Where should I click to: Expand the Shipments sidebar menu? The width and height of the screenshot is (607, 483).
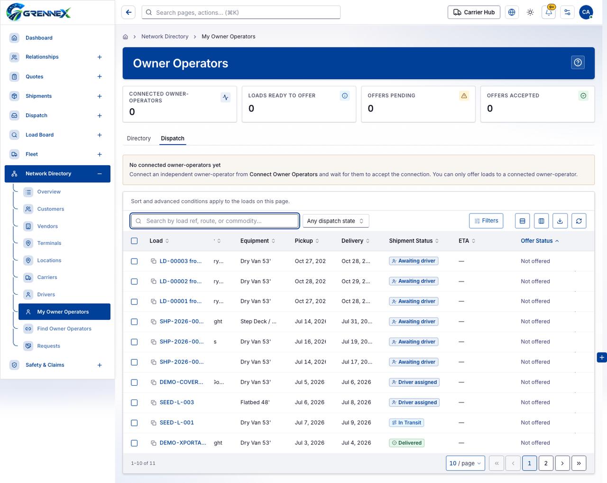coord(100,96)
